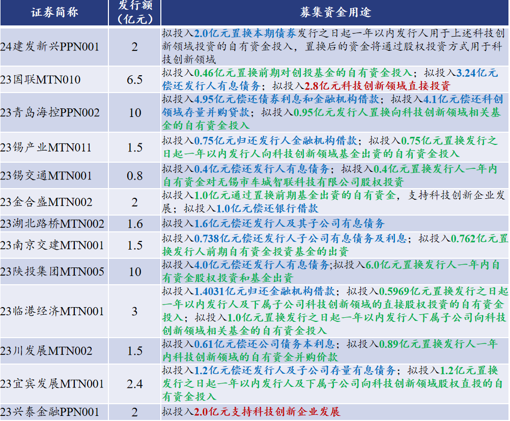Click the 发行额(亿元) column header
Screen dimensions: 510x421
133,11
